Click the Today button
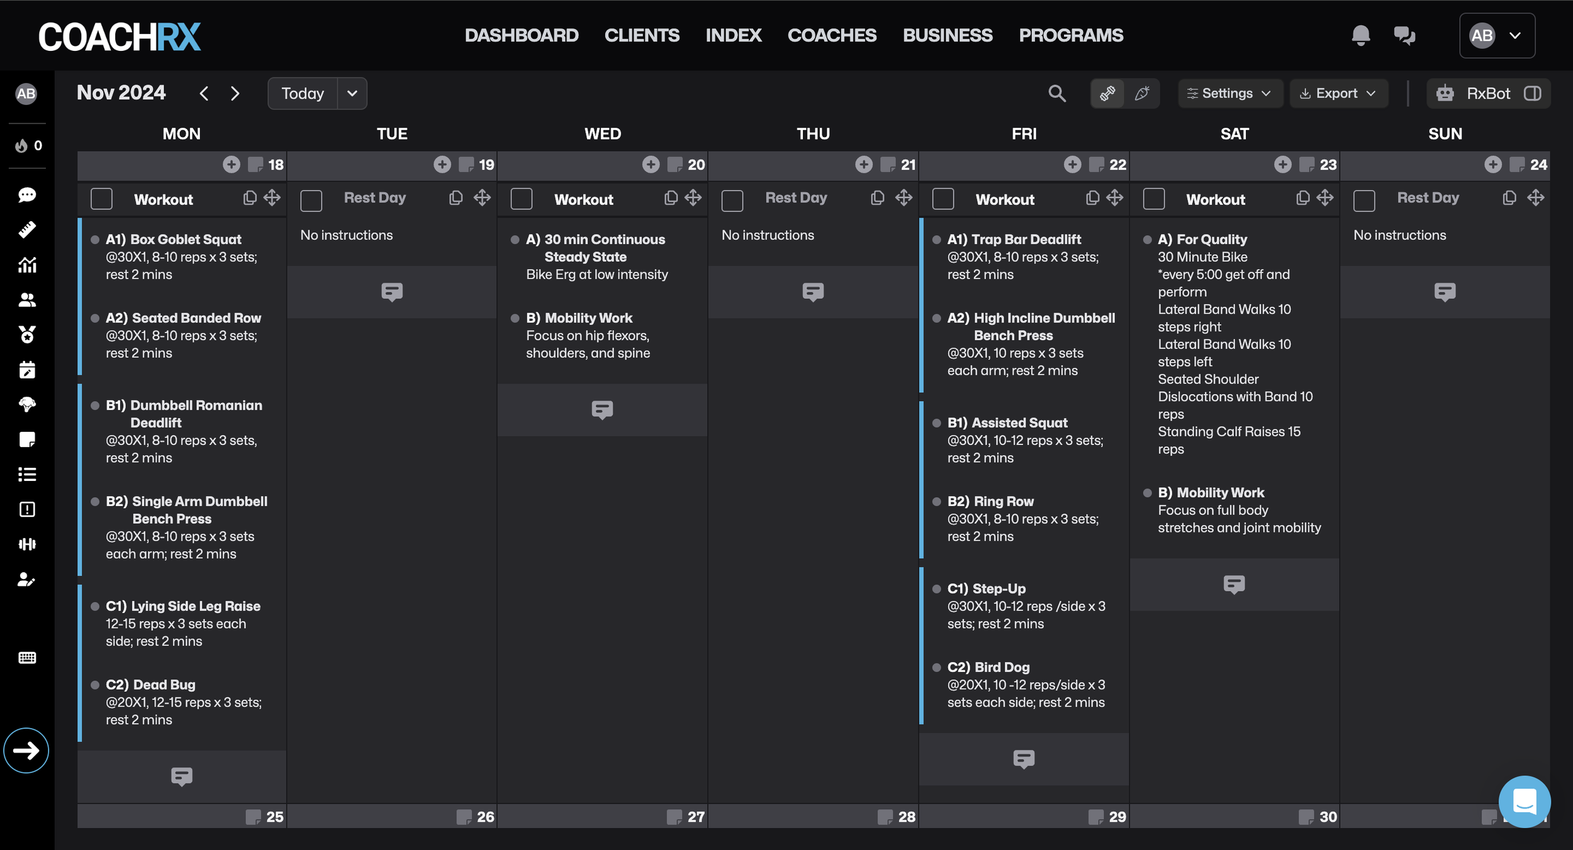The image size is (1573, 850). [303, 94]
